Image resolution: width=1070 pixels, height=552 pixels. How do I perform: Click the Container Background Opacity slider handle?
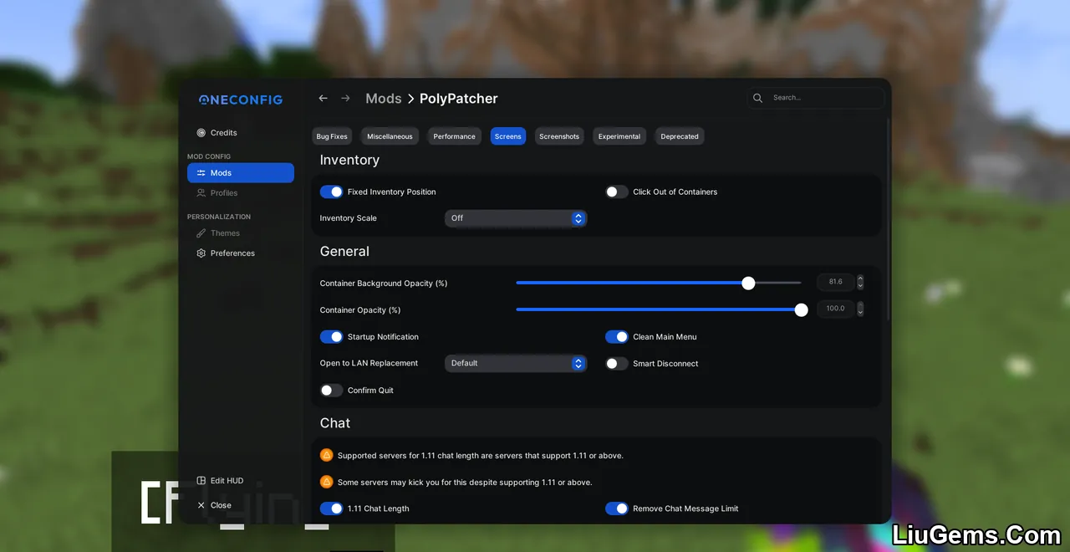coord(748,284)
